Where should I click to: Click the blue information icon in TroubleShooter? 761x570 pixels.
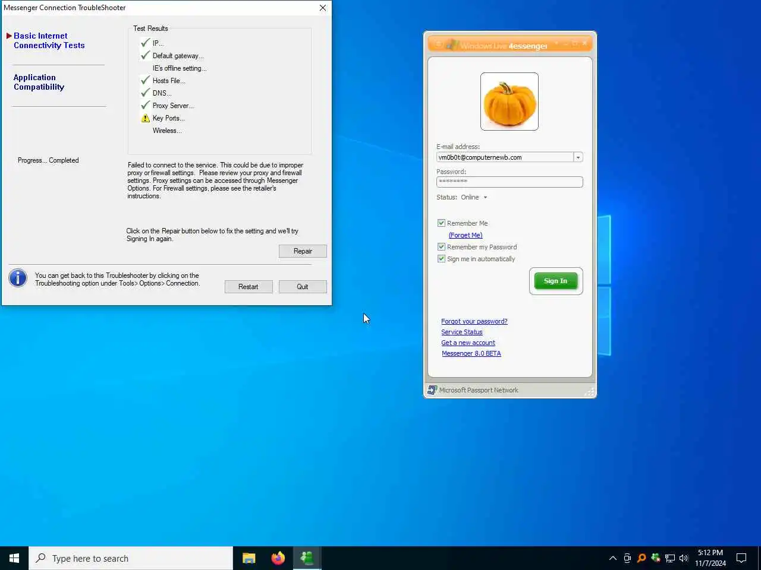18,278
